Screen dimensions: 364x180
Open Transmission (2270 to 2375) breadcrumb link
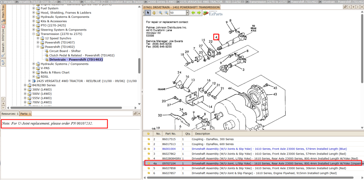pyautogui.click(x=268, y=1)
